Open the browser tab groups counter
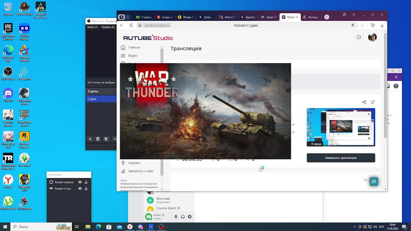Image resolution: width=411 pixels, height=231 pixels. pos(121,17)
